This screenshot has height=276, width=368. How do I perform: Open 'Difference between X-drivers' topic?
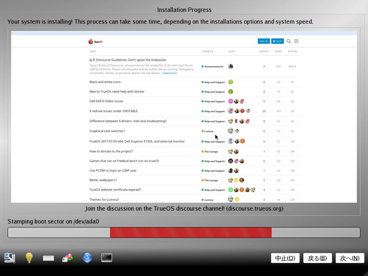pyautogui.click(x=128, y=121)
